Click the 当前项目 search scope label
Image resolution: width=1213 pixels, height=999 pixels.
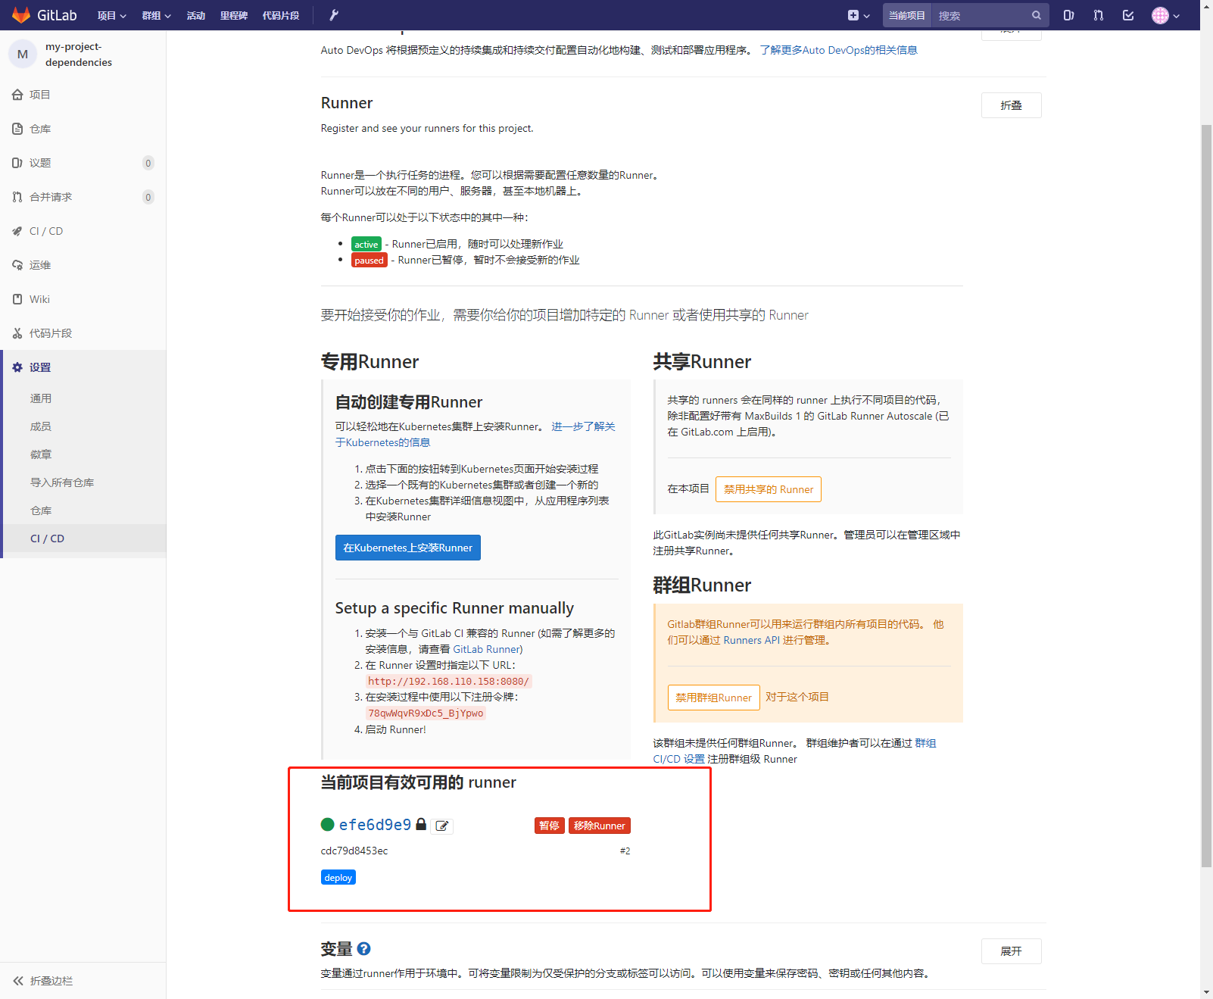[906, 15]
